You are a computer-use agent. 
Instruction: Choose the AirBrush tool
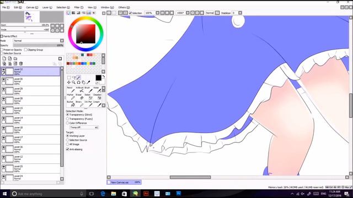pyautogui.click(x=81, y=89)
